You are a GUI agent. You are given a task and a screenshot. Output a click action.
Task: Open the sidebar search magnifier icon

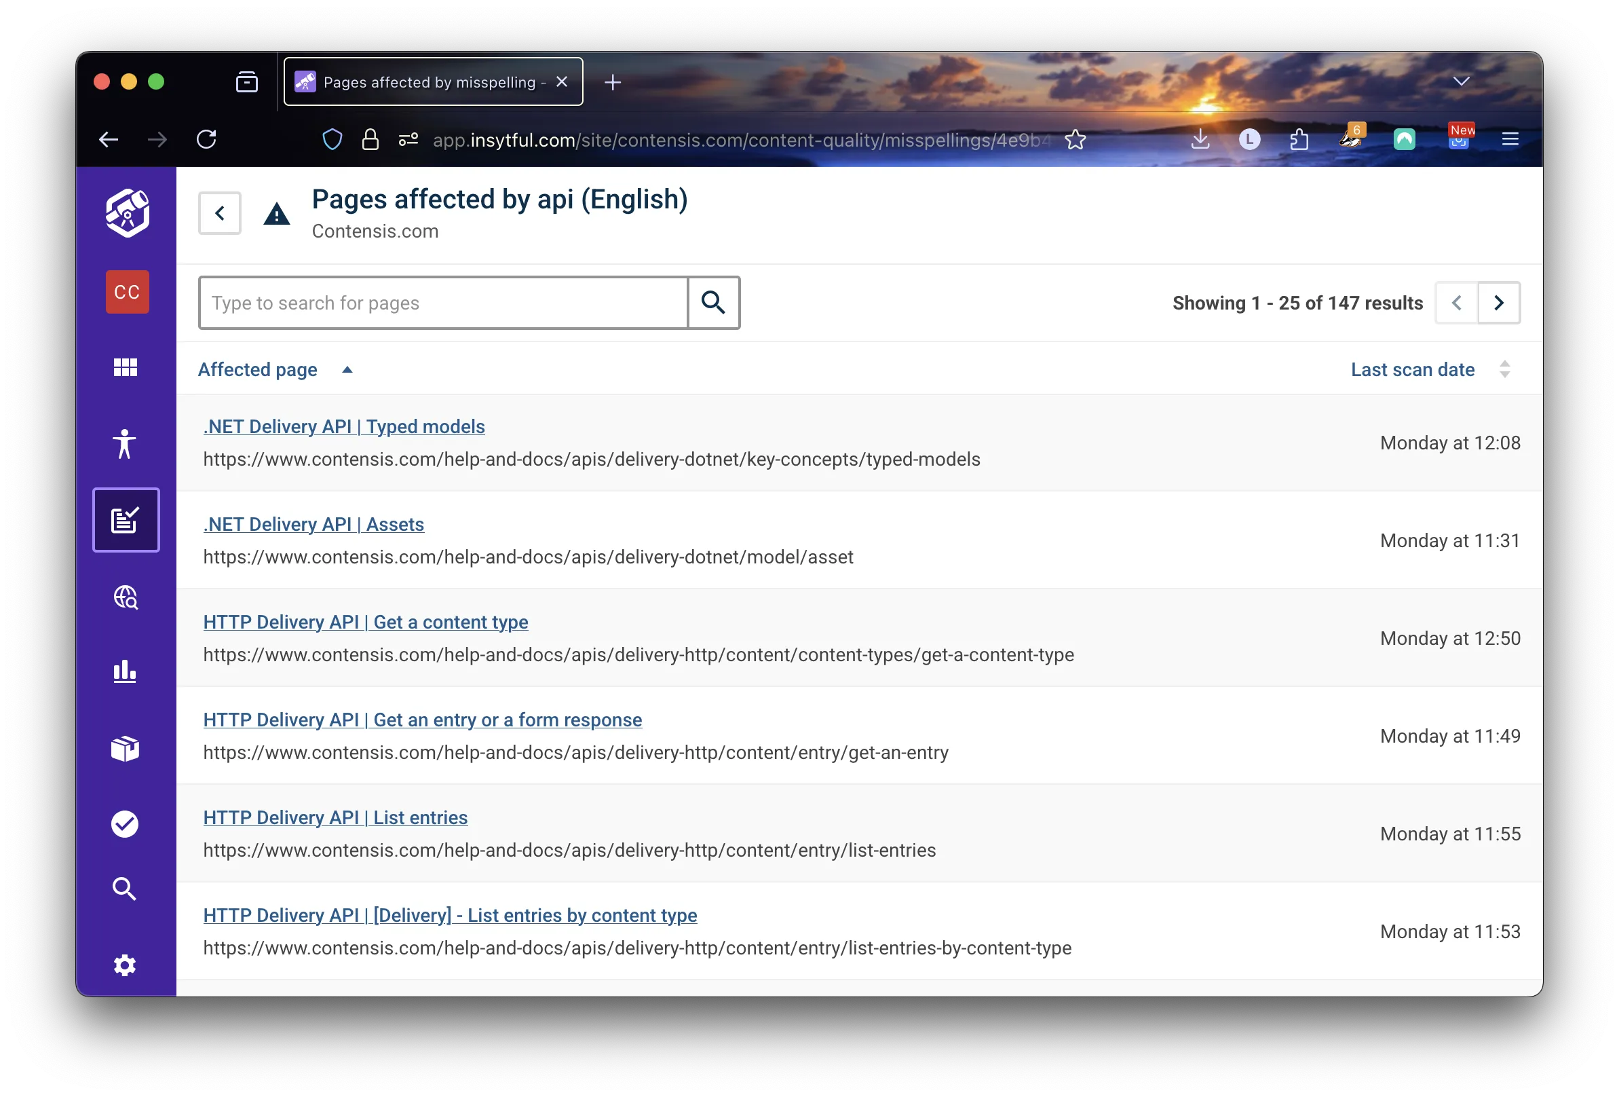click(125, 888)
